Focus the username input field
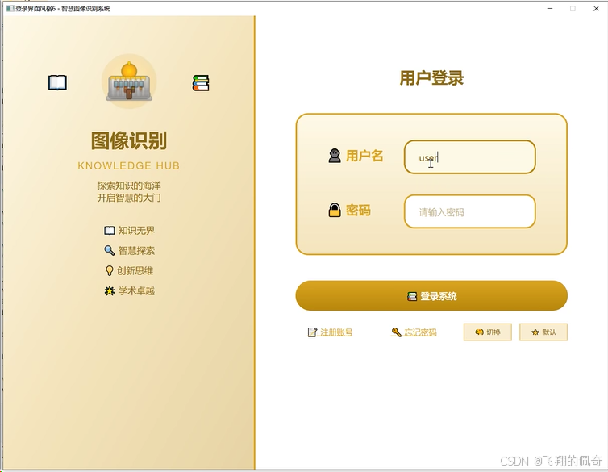The image size is (608, 472). pos(470,157)
